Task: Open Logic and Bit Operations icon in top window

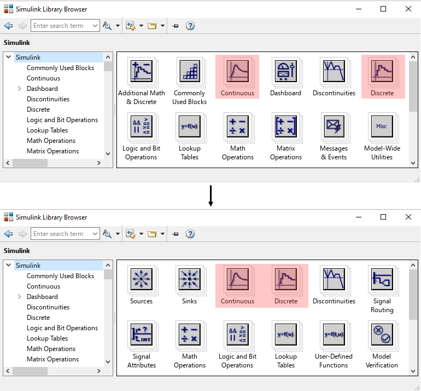Action: pyautogui.click(x=142, y=127)
